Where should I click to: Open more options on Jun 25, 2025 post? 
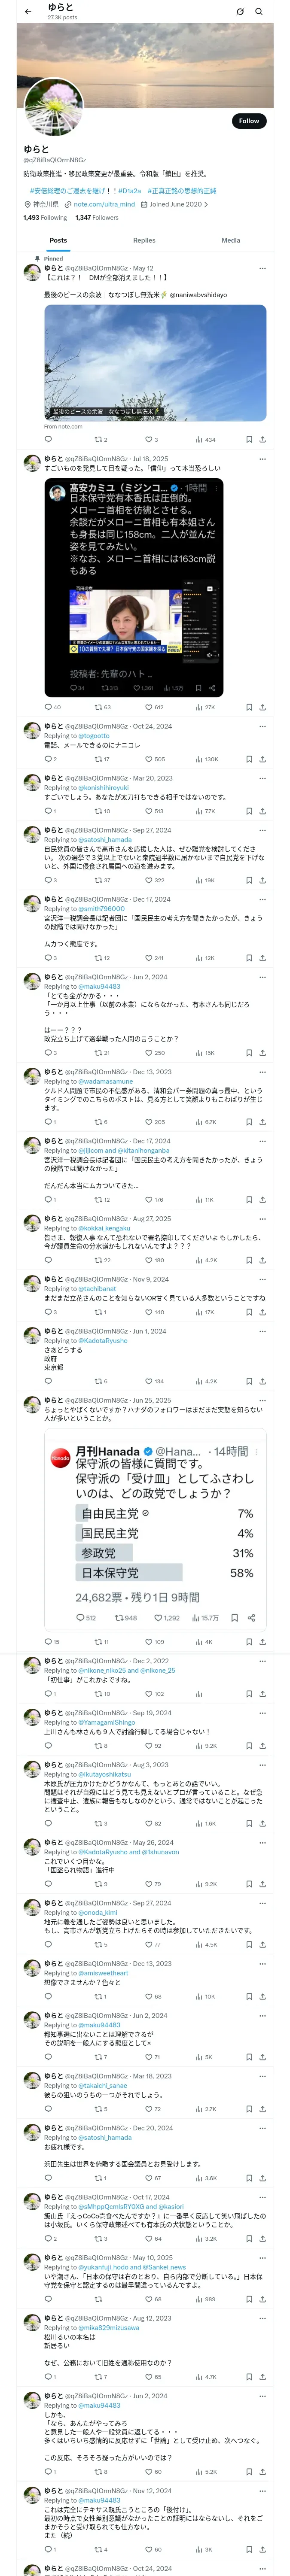(262, 1401)
